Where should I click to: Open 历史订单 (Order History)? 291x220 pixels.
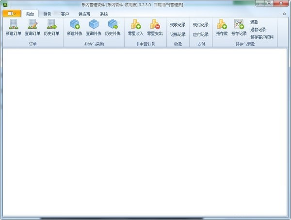[51, 25]
